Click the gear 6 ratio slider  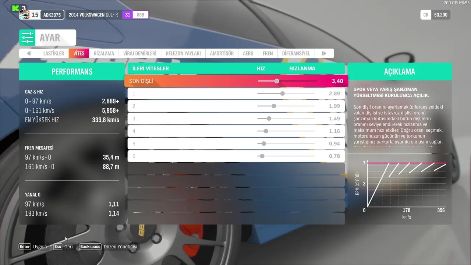pyautogui.click(x=286, y=156)
